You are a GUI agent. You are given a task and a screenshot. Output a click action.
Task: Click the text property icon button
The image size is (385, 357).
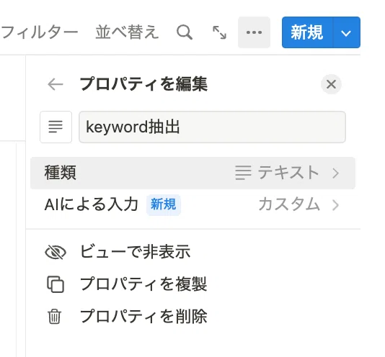pos(56,127)
